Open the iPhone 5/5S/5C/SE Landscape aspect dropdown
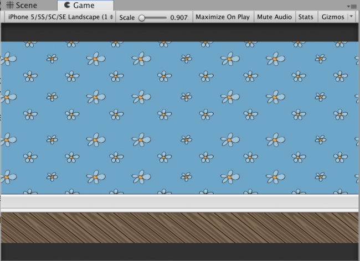360x261 pixels. [x=60, y=17]
